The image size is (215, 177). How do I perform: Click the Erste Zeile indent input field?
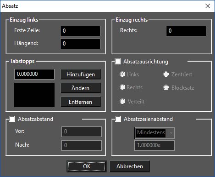tap(80, 31)
